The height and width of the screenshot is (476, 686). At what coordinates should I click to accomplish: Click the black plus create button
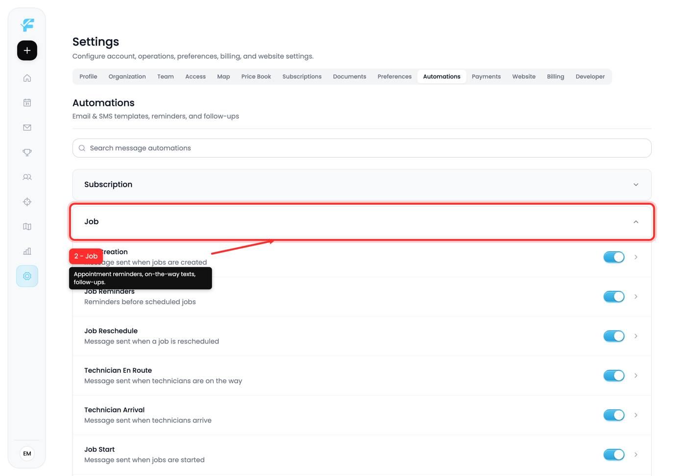click(27, 50)
